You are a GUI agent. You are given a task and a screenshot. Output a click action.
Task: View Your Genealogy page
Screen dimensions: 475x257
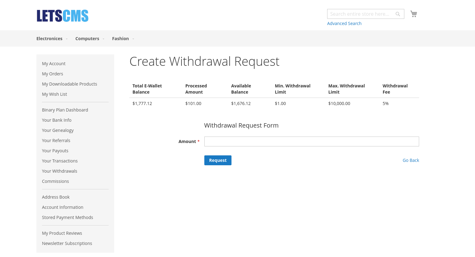[58, 130]
